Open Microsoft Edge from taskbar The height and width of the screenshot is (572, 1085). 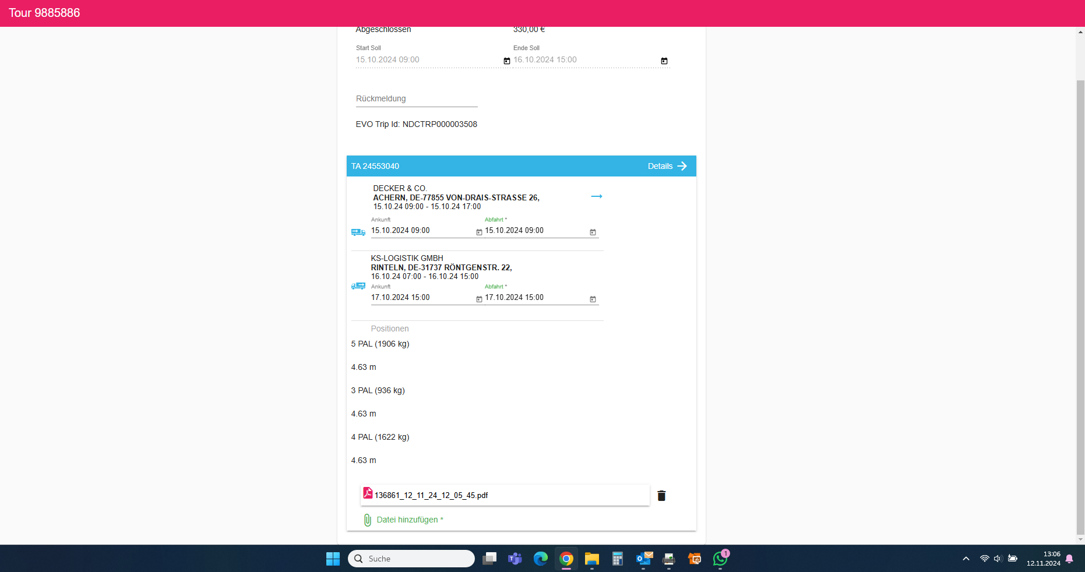(541, 559)
